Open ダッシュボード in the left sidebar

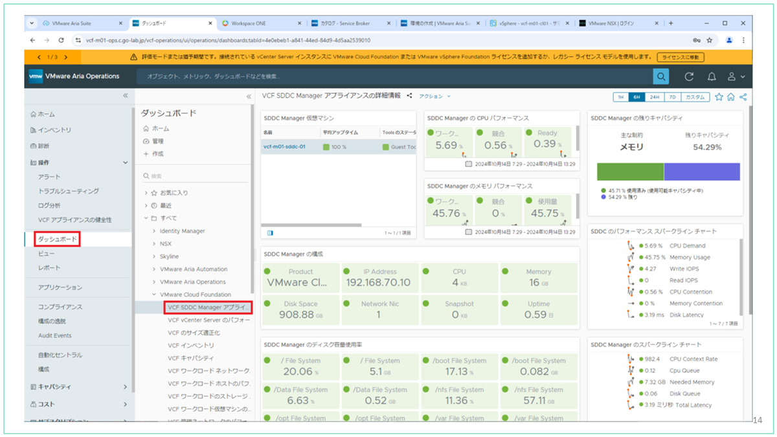click(x=57, y=240)
